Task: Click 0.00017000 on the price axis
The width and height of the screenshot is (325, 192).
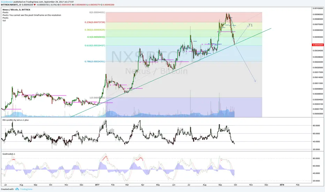Action: pos(318,72)
